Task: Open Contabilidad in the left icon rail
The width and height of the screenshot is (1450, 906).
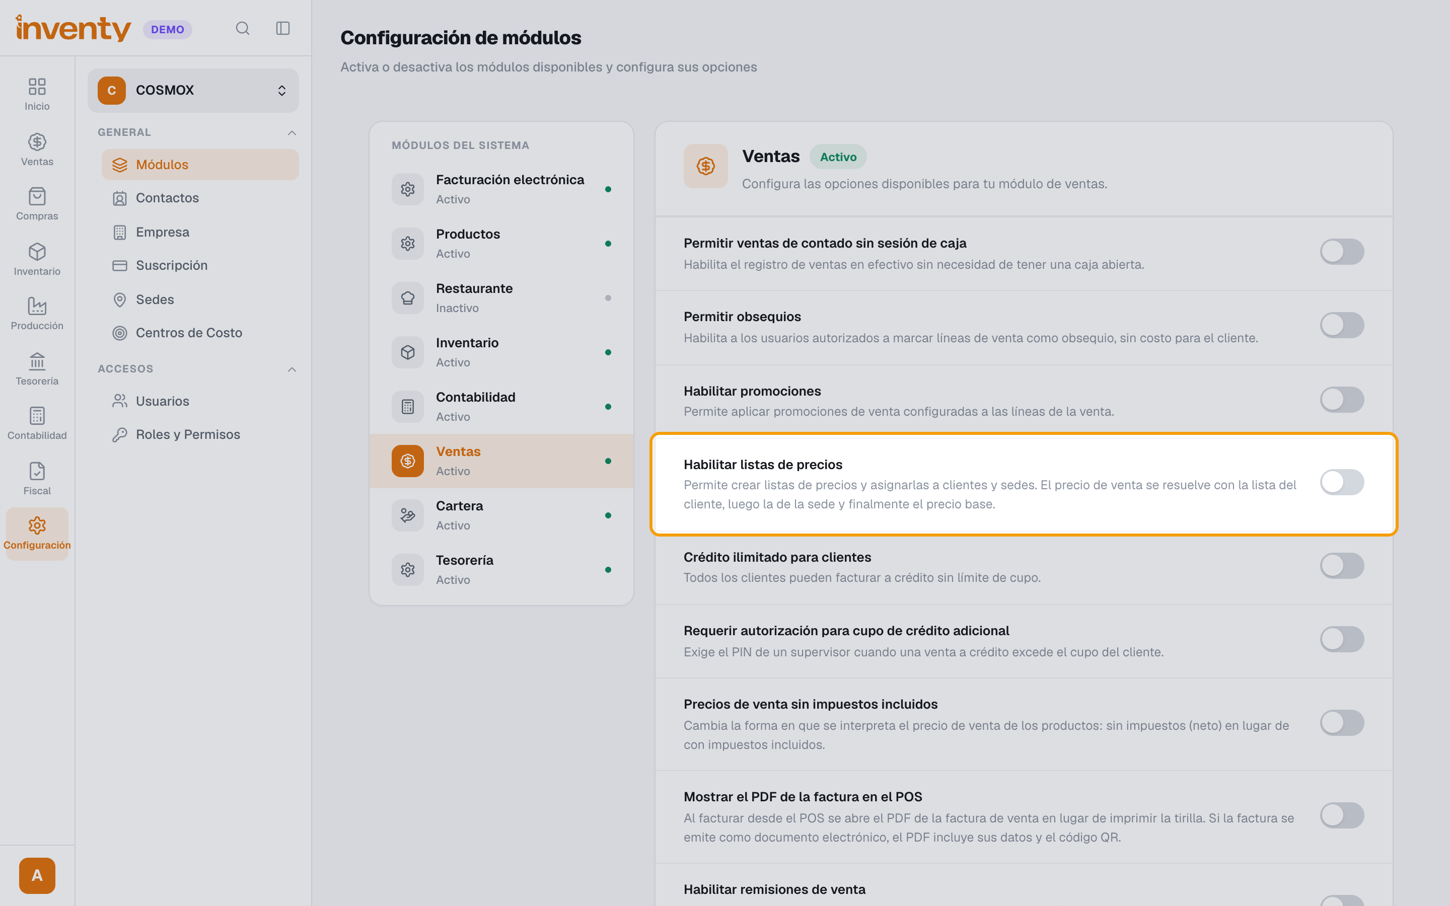Action: (37, 423)
